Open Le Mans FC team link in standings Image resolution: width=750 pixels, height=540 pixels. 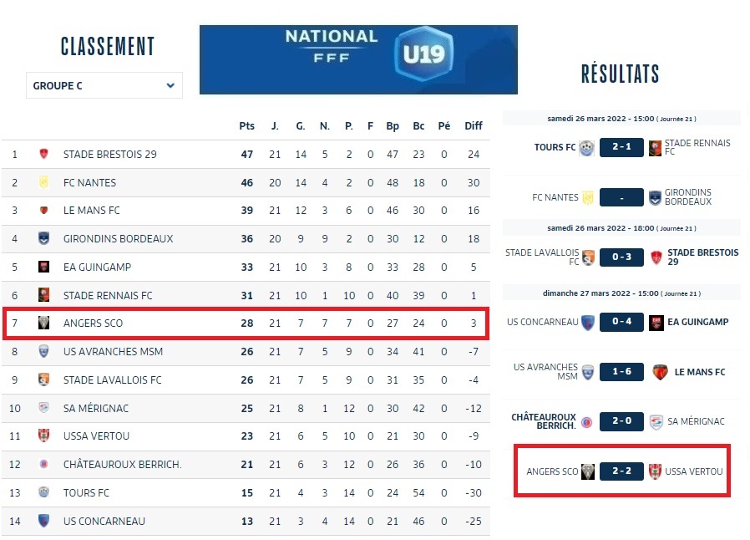pos(92,211)
